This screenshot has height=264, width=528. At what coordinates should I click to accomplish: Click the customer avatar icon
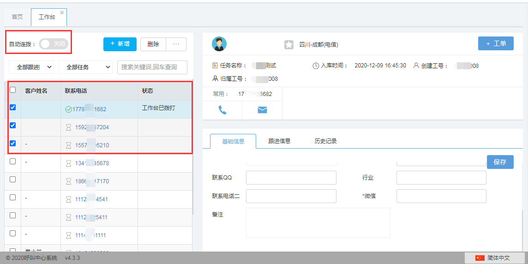219,44
